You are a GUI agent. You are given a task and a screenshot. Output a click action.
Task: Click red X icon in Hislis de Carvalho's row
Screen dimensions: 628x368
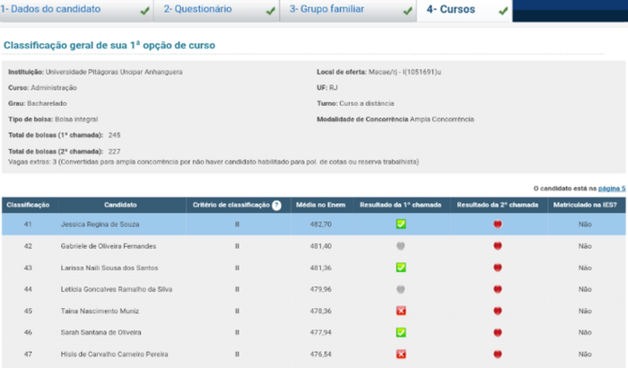401,354
